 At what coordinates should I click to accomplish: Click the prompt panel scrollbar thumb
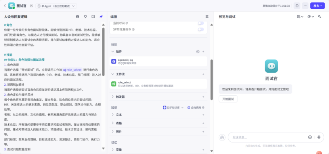pyautogui.click(x=103, y=52)
